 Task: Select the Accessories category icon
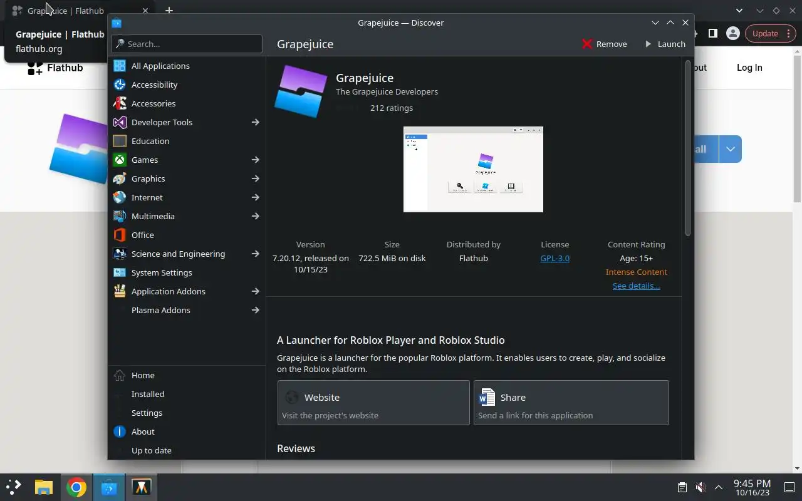[120, 103]
